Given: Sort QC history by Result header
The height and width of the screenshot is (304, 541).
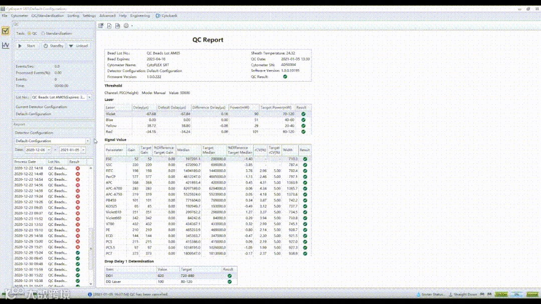Looking at the screenshot, I should [x=77, y=162].
